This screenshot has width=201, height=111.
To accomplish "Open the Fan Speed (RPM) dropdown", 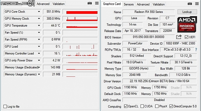I will tap(39, 40).
